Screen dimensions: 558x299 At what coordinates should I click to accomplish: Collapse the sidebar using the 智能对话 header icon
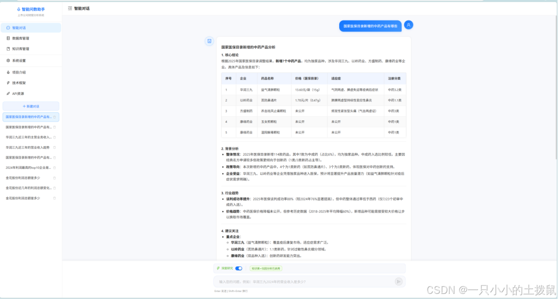point(70,8)
